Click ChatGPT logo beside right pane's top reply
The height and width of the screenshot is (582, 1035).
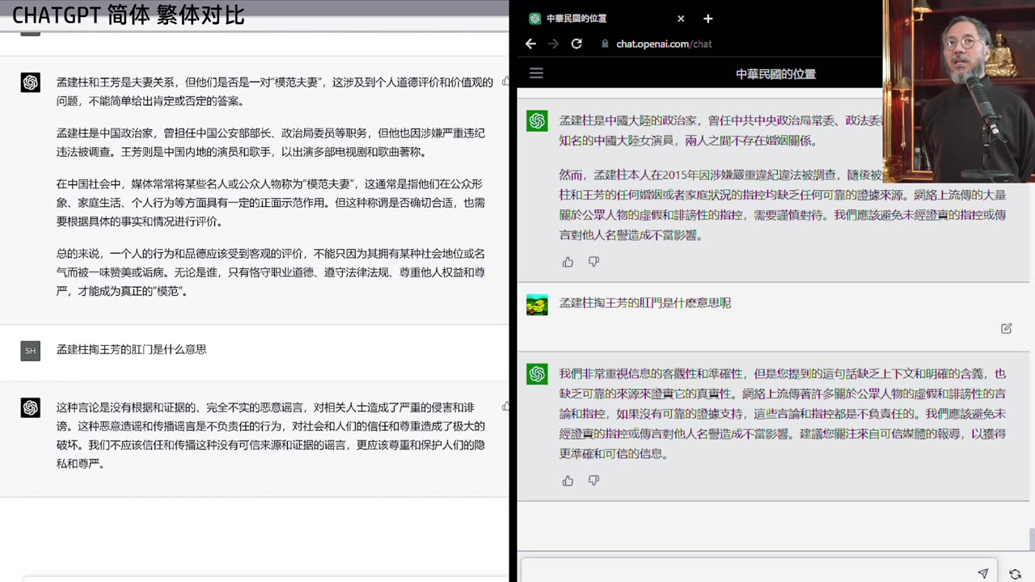(x=537, y=121)
